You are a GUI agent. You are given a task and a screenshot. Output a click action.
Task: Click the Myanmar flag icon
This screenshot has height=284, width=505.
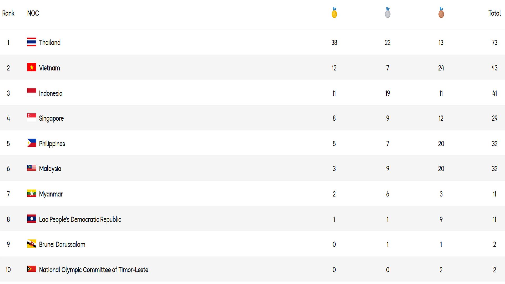[32, 194]
